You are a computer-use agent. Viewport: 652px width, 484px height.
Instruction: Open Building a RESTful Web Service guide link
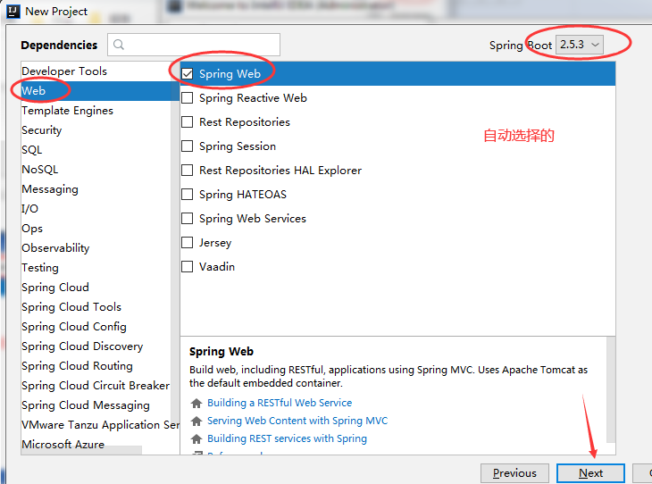click(x=280, y=403)
